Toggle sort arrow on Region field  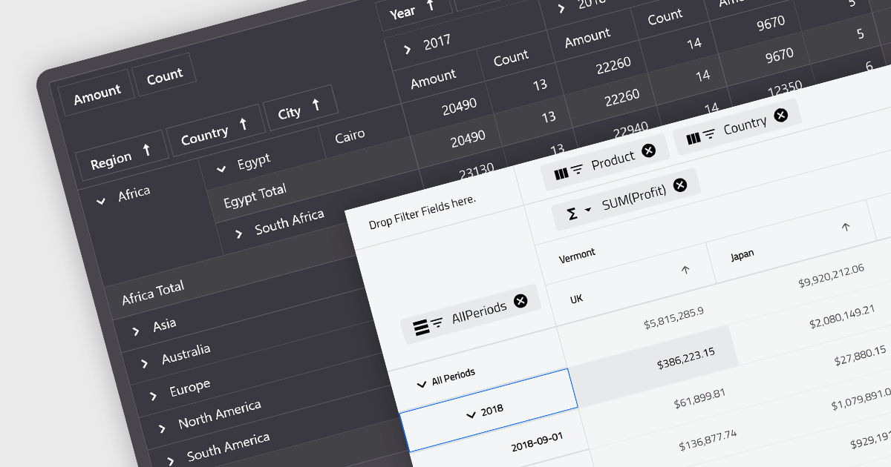coord(146,150)
